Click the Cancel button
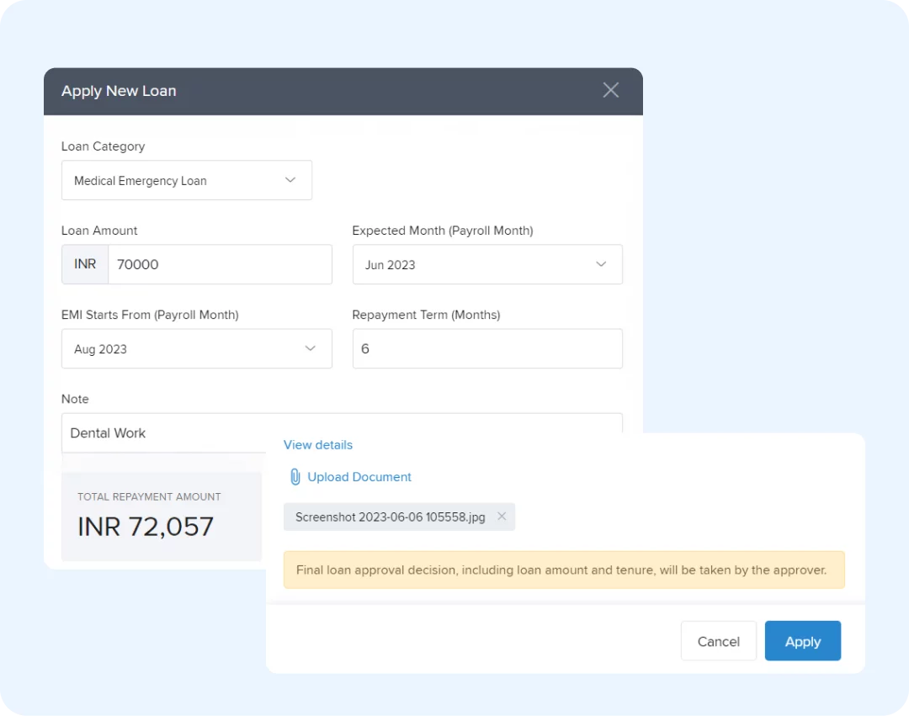The width and height of the screenshot is (909, 716). 718,640
